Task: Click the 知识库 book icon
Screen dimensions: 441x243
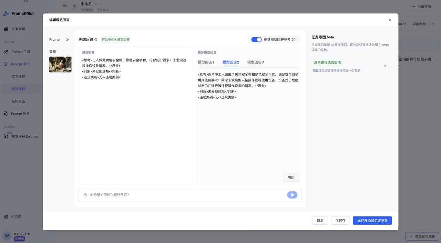Action: (6, 217)
